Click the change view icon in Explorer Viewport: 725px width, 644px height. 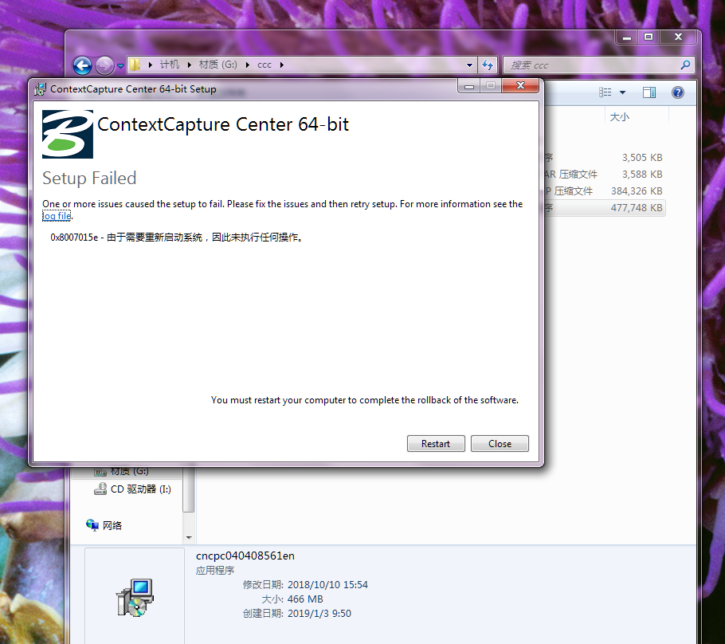[x=605, y=92]
